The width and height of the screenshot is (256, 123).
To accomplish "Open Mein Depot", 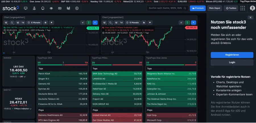I will (214, 8).
